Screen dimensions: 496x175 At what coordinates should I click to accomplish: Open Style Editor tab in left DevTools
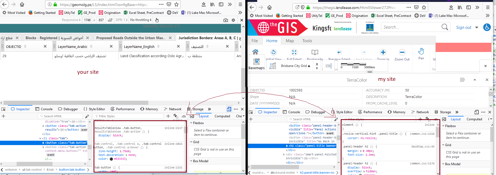[94, 109]
